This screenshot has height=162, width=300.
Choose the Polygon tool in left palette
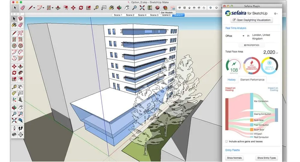pyautogui.click(x=20, y=46)
